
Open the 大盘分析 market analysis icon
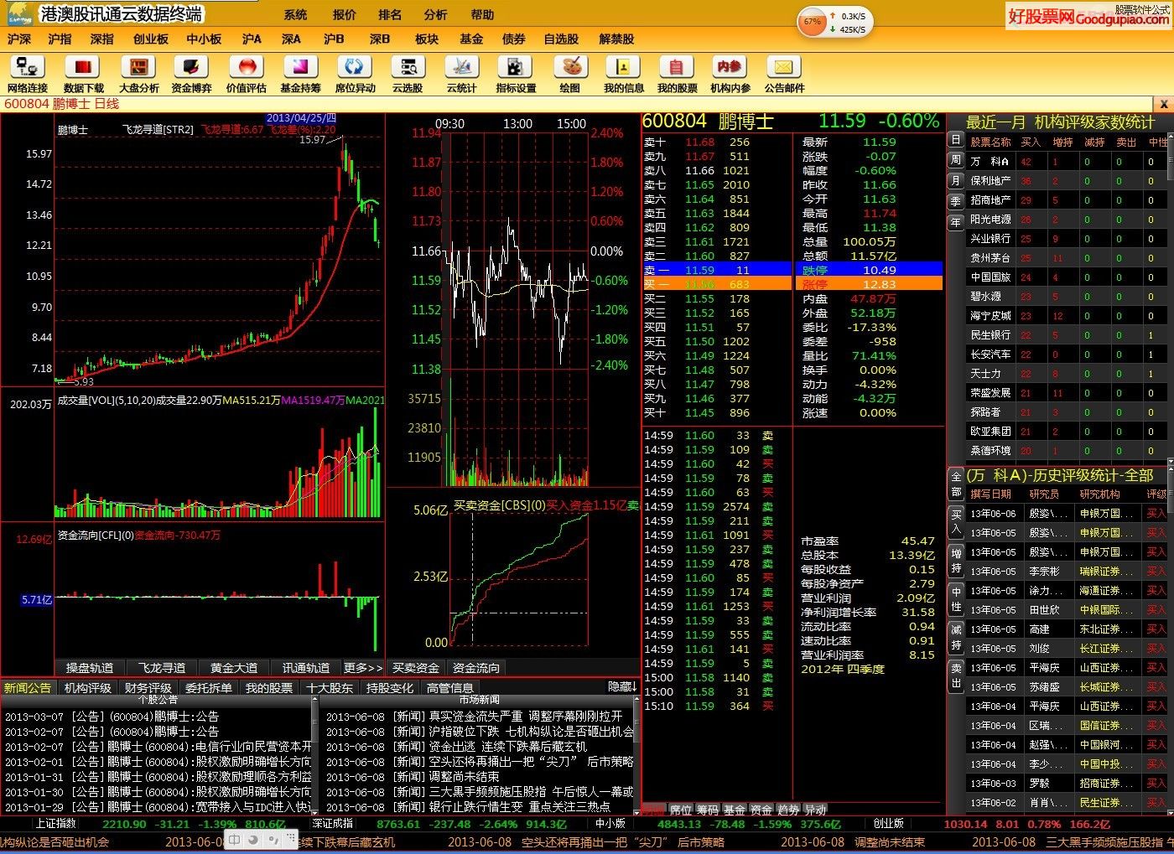pyautogui.click(x=138, y=74)
